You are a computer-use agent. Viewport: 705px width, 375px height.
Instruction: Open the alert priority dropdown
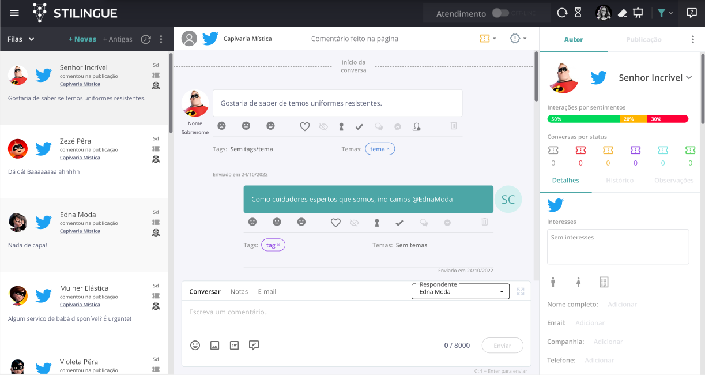[x=518, y=39]
